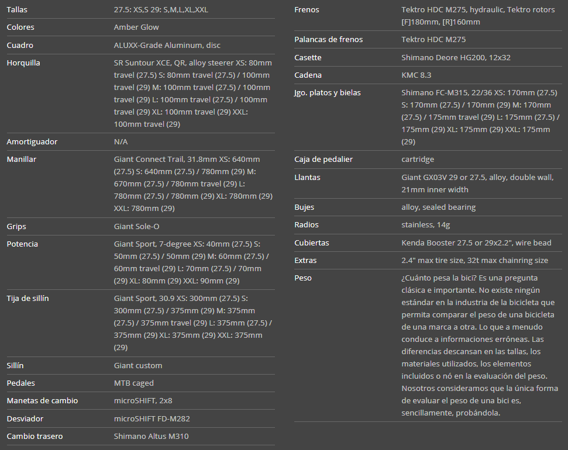Viewport: 568px width, 450px height.
Task: Click the microSHIFT, 2x8 shifter value
Action: (142, 401)
